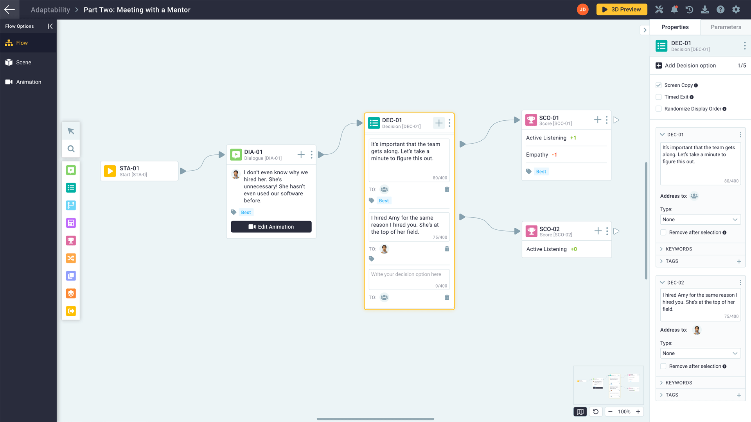Click the Properties tab
Image resolution: width=751 pixels, height=422 pixels.
coord(675,27)
